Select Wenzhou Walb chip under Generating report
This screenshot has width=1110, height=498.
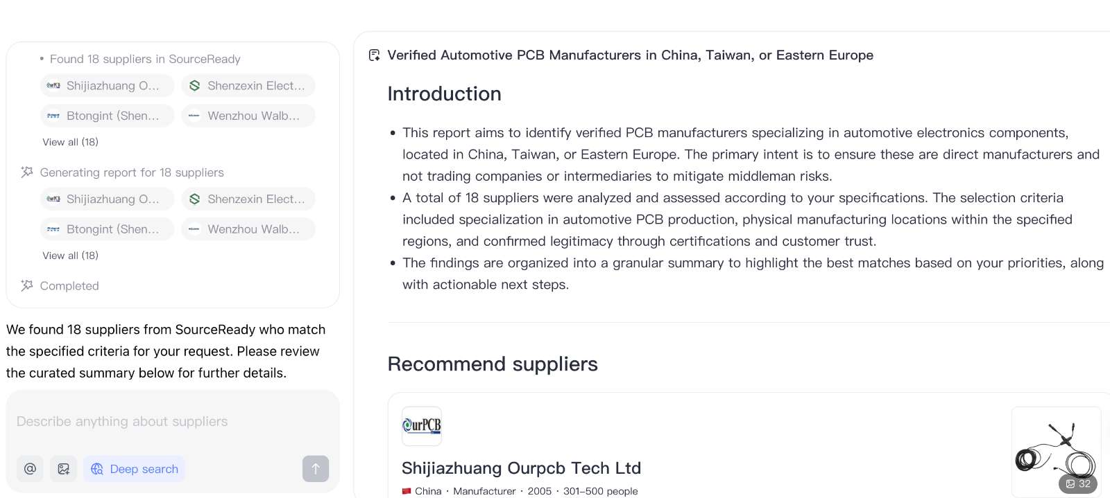coord(248,229)
